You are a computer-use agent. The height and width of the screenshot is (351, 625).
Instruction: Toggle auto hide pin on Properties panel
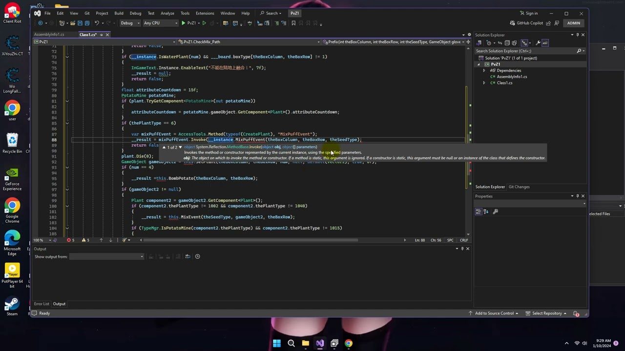pyautogui.click(x=577, y=196)
